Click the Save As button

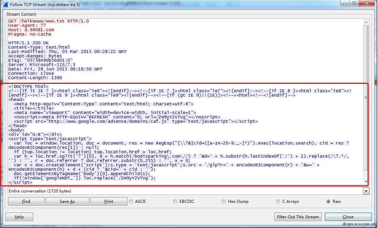pyautogui.click(x=67, y=202)
